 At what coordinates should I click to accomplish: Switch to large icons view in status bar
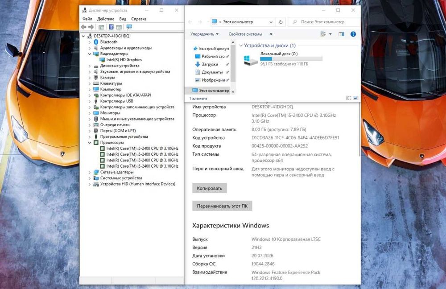(355, 98)
